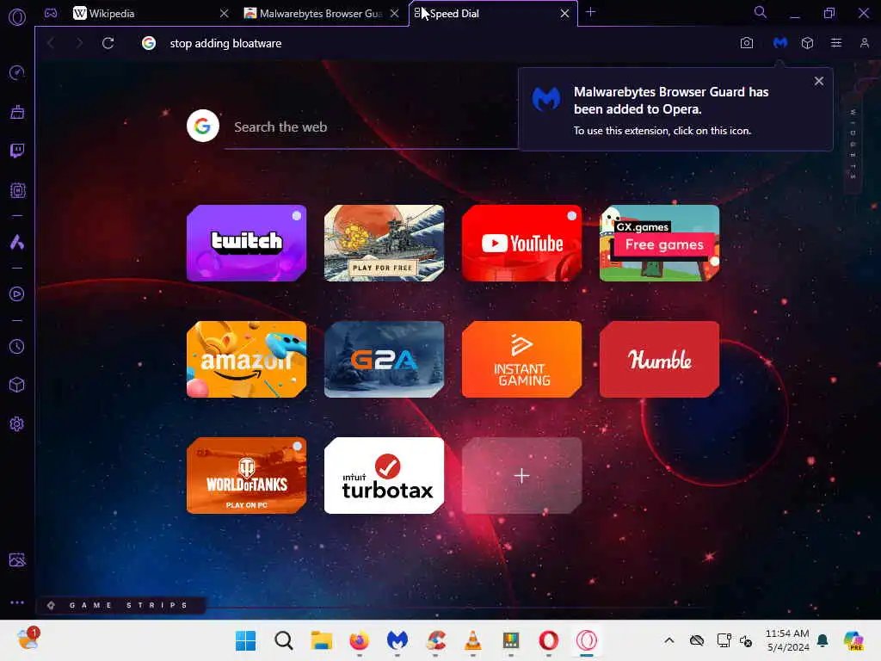Image resolution: width=881 pixels, height=661 pixels.
Task: Open the profile account icon
Action: point(864,43)
